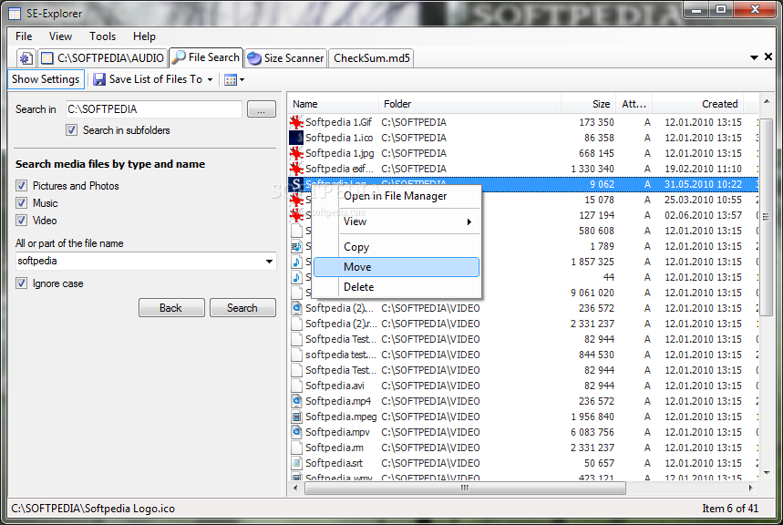Open the view mode dropdown arrow
The width and height of the screenshot is (783, 525).
coord(242,80)
